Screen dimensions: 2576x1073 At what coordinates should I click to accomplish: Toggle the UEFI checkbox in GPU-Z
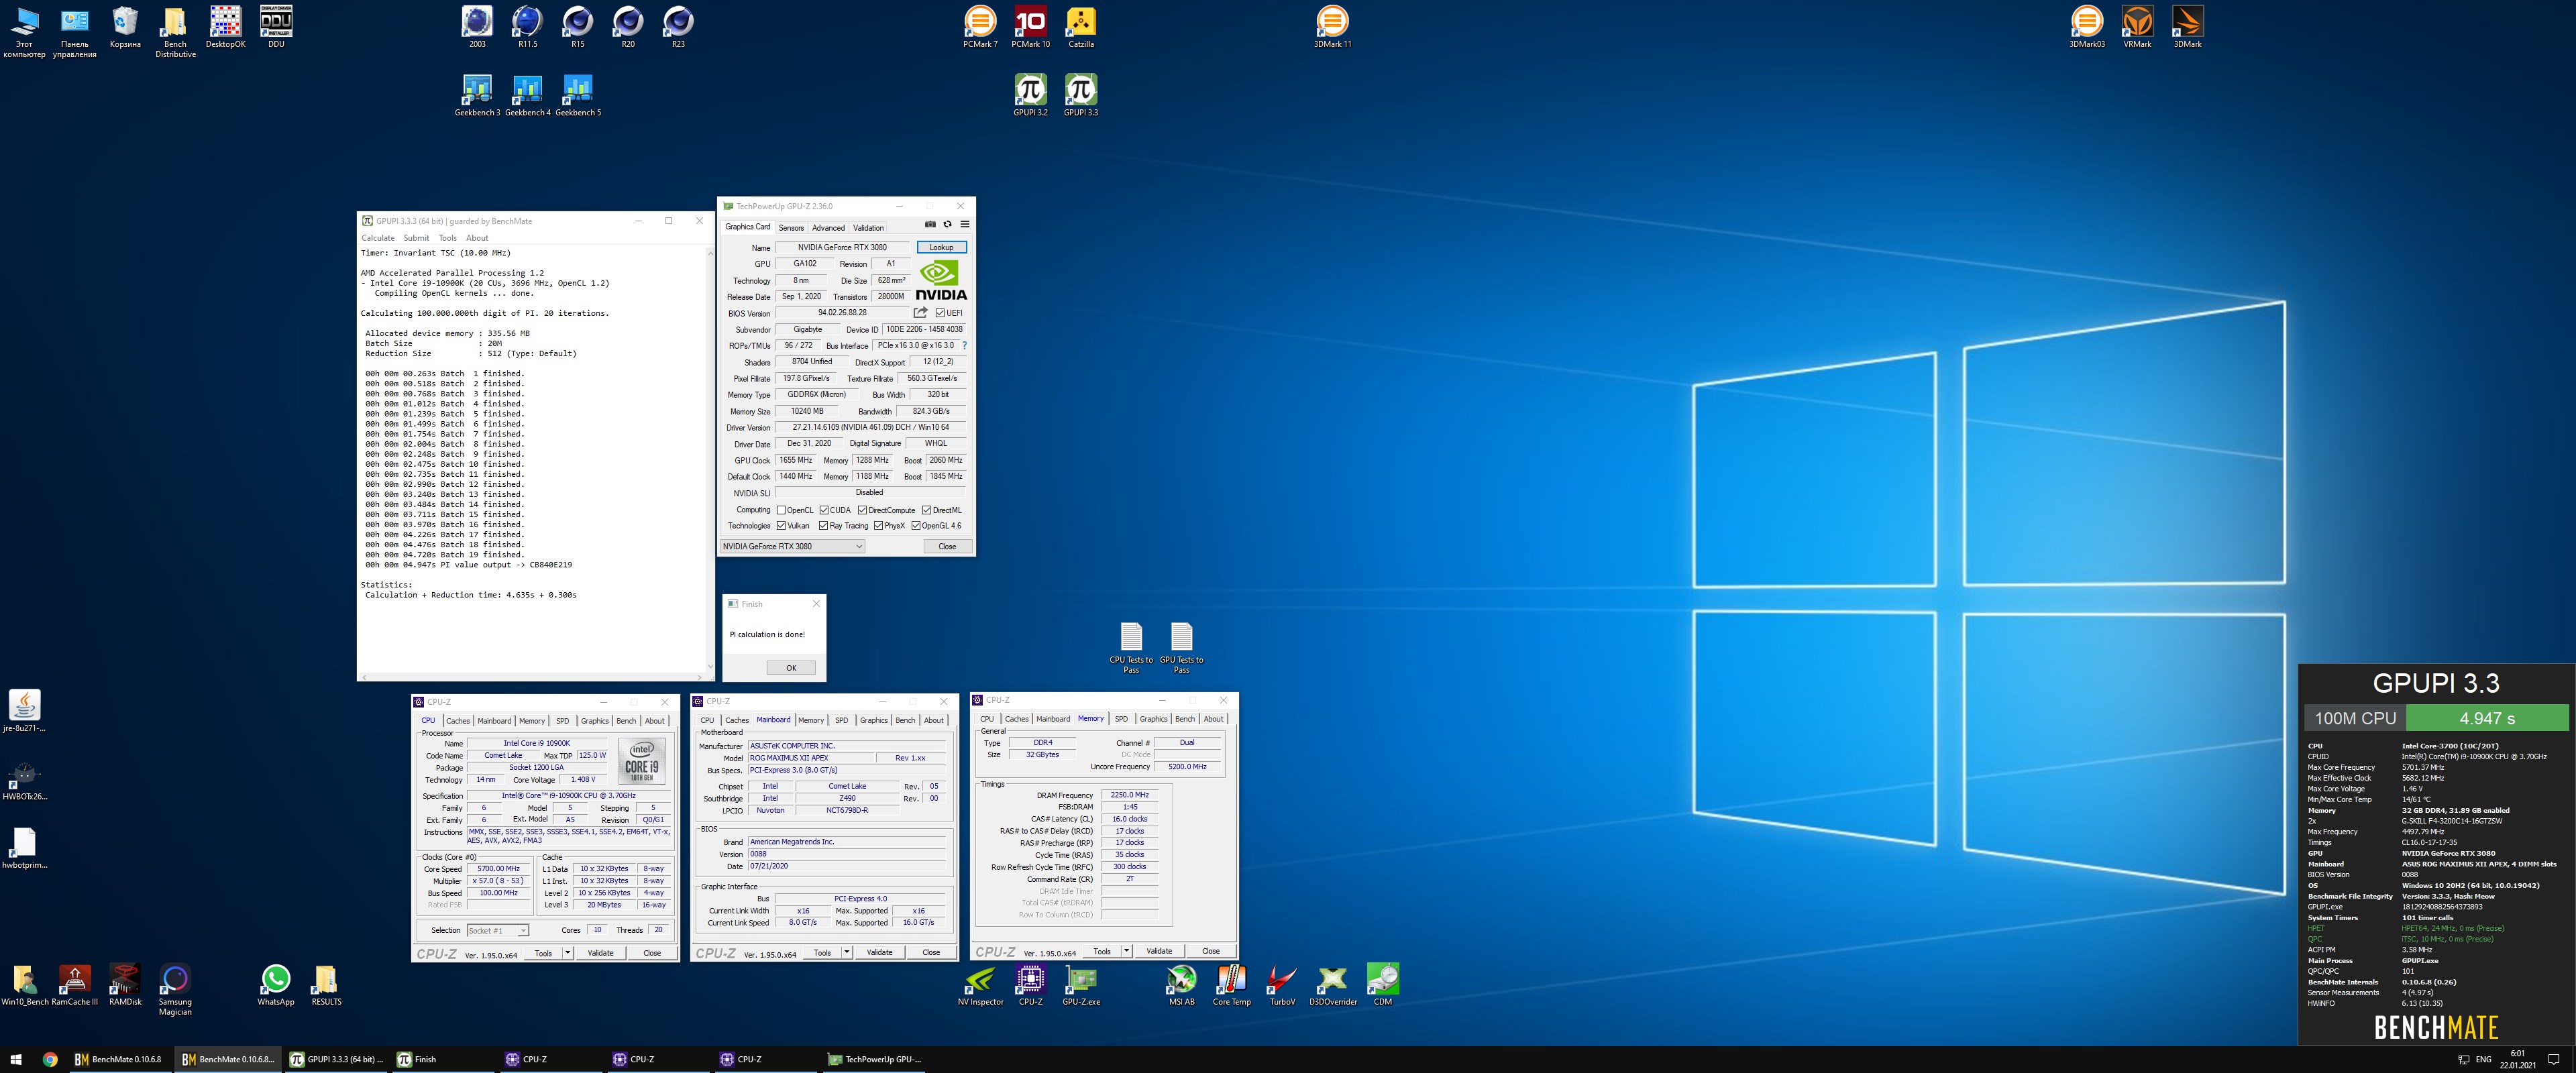click(940, 313)
